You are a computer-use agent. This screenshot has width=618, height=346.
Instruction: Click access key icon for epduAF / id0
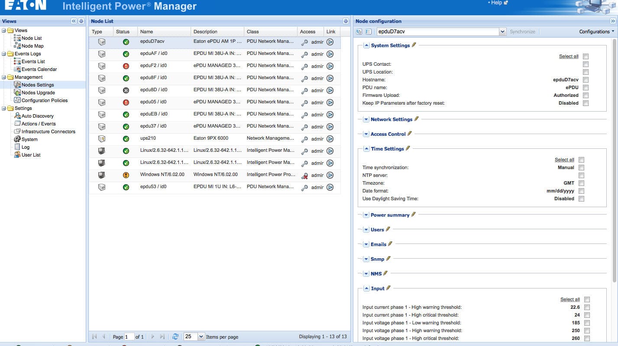click(304, 54)
